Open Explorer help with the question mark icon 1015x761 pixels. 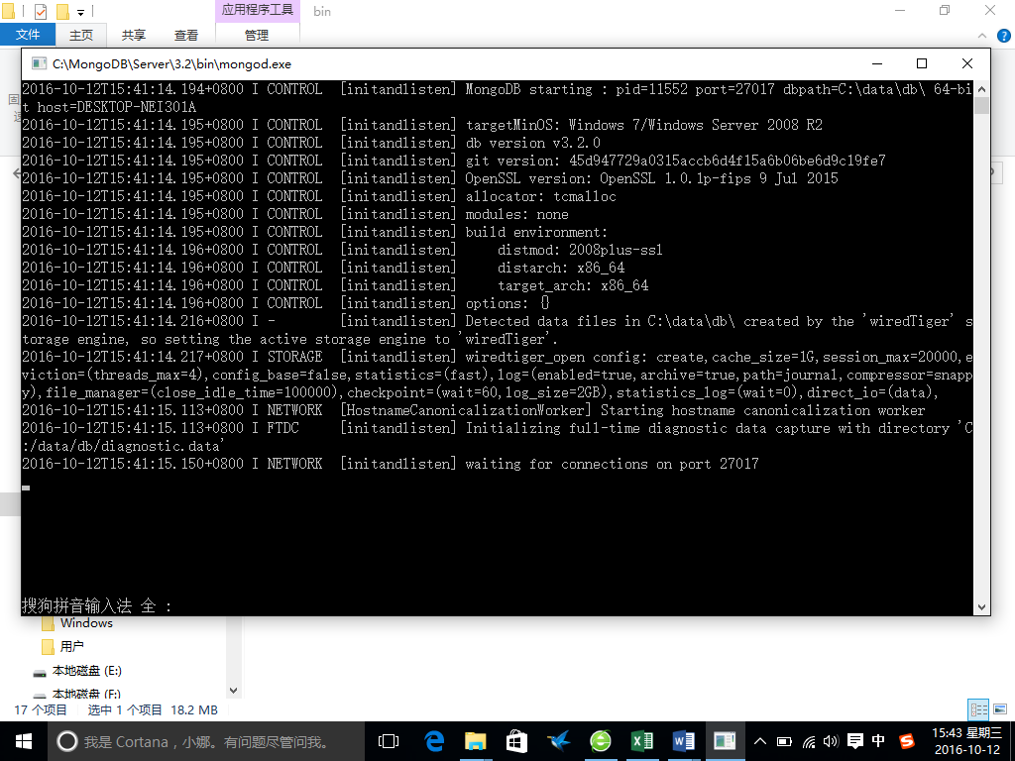[1003, 37]
